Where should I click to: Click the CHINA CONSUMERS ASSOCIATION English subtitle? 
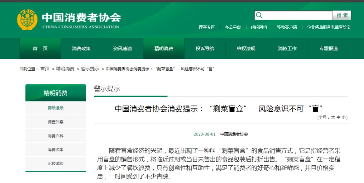click(x=81, y=27)
